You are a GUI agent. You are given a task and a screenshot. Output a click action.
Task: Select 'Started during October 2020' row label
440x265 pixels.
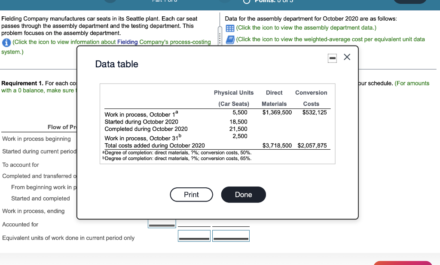141,122
